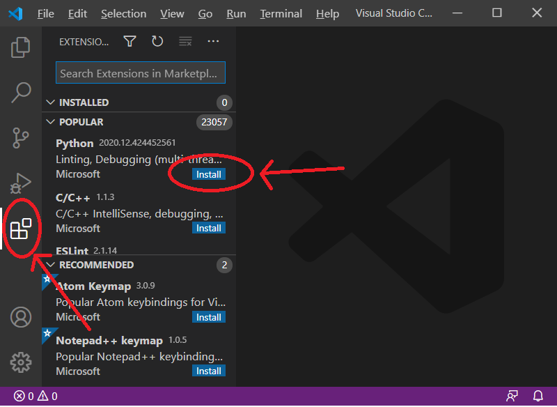557x407 pixels.
Task: Open the Explorer view in activity bar
Action: pos(21,47)
